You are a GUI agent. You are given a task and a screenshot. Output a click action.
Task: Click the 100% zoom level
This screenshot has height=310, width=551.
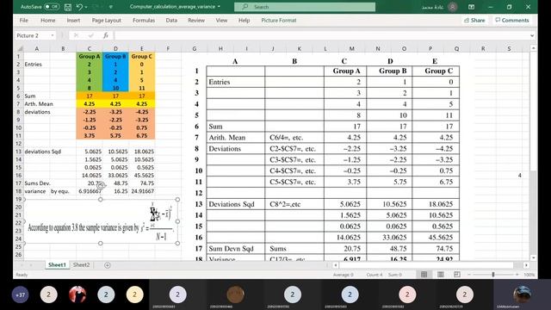pyautogui.click(x=529, y=275)
